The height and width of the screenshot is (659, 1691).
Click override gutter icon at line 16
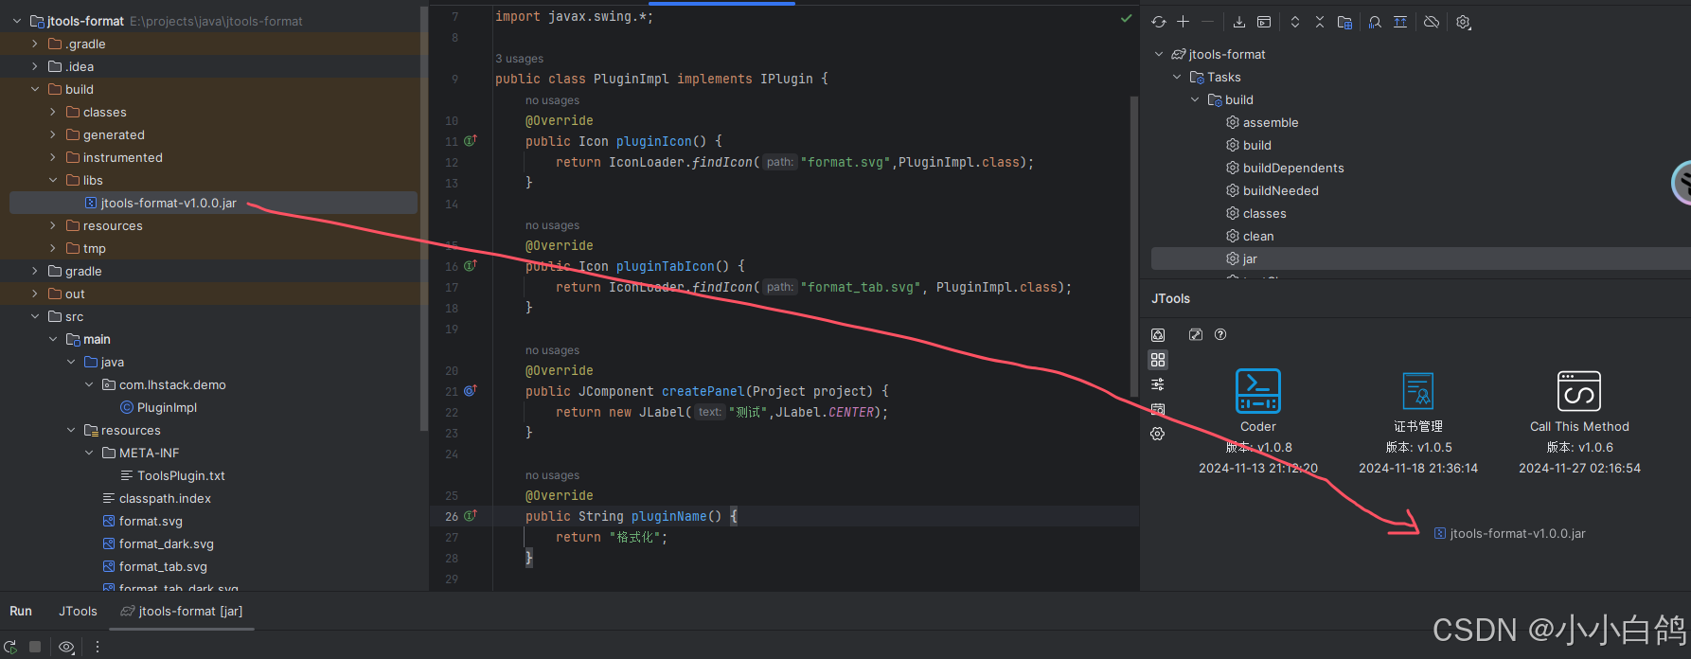pyautogui.click(x=470, y=266)
